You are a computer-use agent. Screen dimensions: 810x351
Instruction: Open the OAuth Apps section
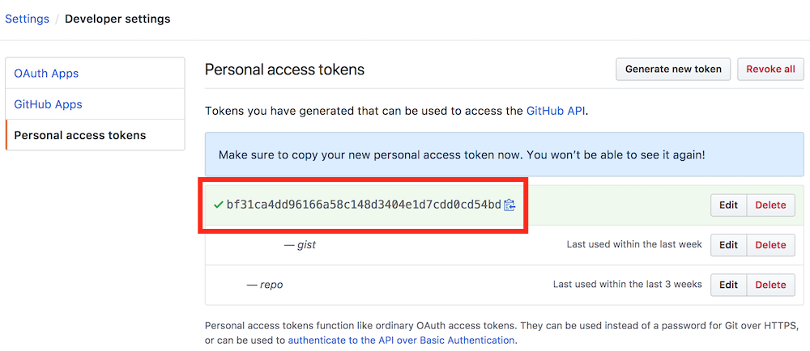tap(46, 74)
